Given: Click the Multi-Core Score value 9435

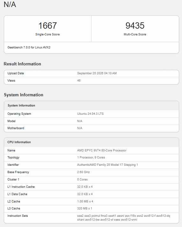Looking at the screenshot, I should (135, 26).
